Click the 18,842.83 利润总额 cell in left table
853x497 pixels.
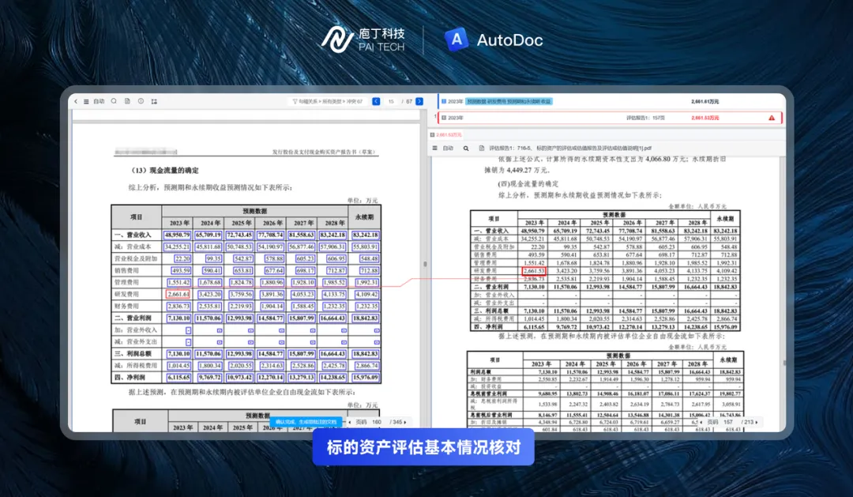365,354
